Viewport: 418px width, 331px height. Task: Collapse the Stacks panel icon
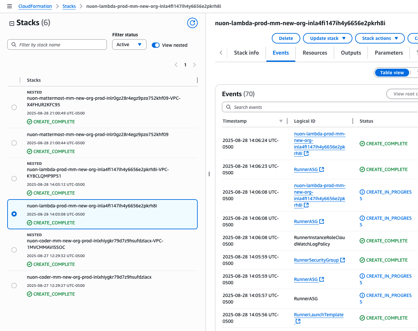pyautogui.click(x=12, y=23)
